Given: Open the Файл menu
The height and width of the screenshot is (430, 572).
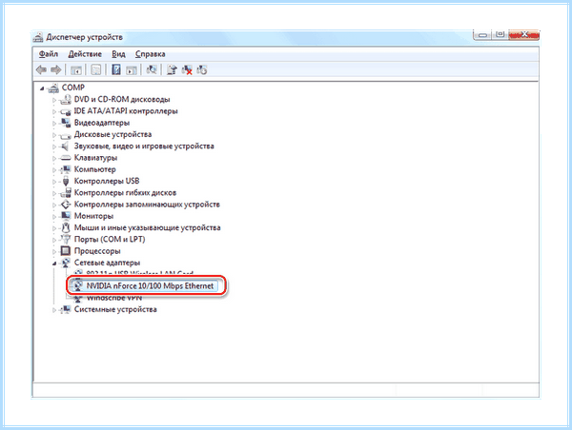Looking at the screenshot, I should pyautogui.click(x=49, y=54).
